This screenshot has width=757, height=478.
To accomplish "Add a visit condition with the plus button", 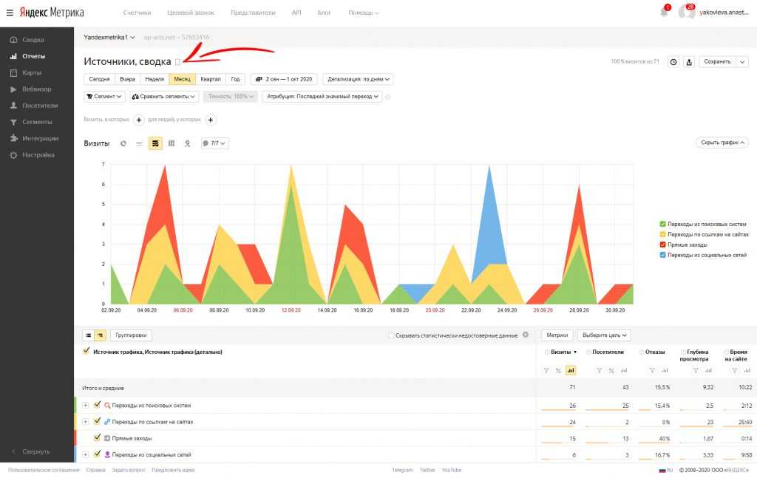I will click(x=138, y=120).
